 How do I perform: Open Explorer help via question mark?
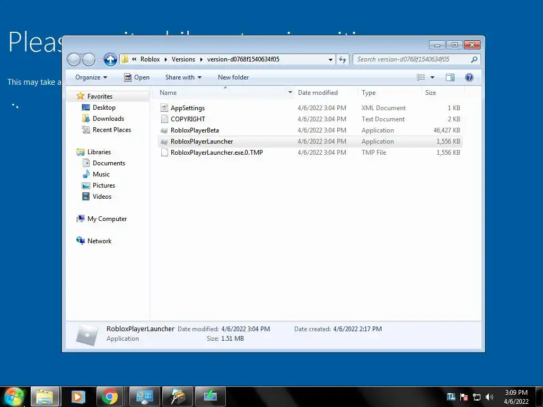[x=469, y=77]
